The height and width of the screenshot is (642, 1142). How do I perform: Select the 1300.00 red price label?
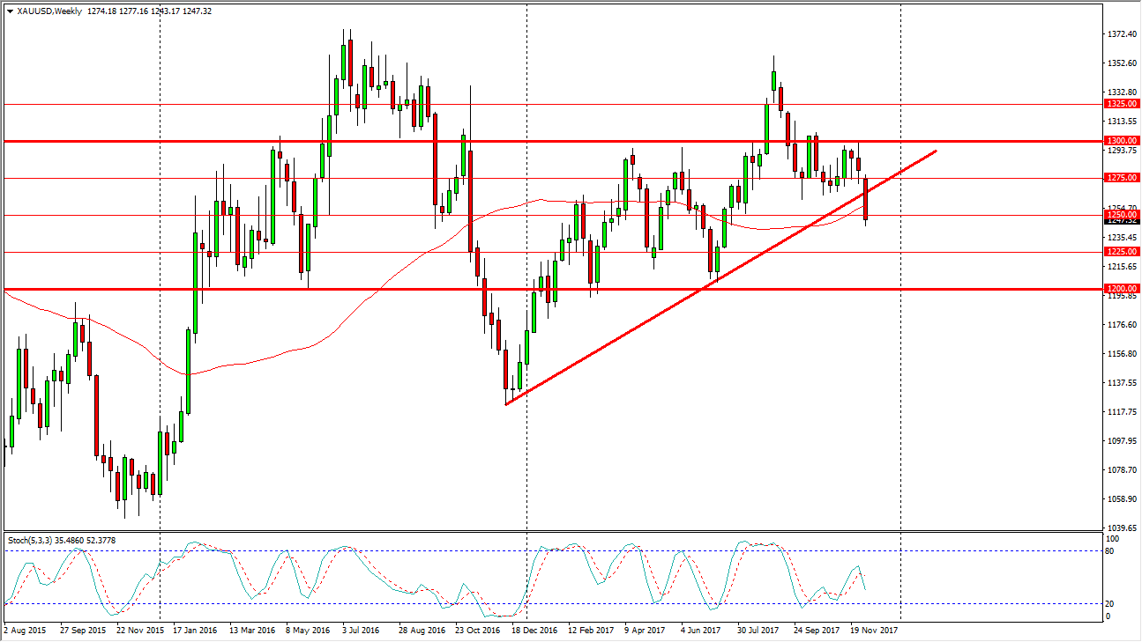(1121, 141)
